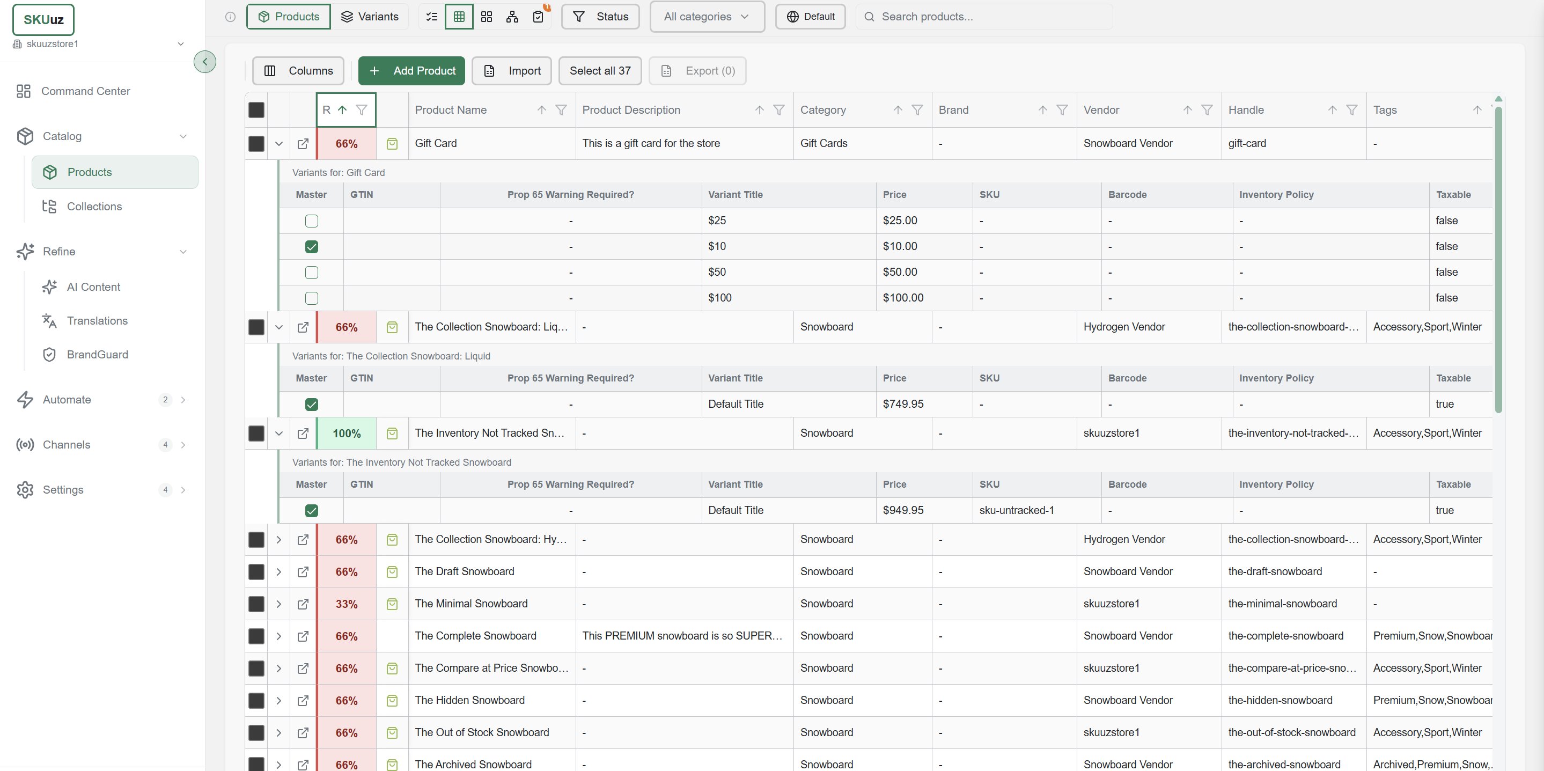The width and height of the screenshot is (1544, 771).
Task: Open The Draft Snowboard external link icon
Action: pos(303,572)
